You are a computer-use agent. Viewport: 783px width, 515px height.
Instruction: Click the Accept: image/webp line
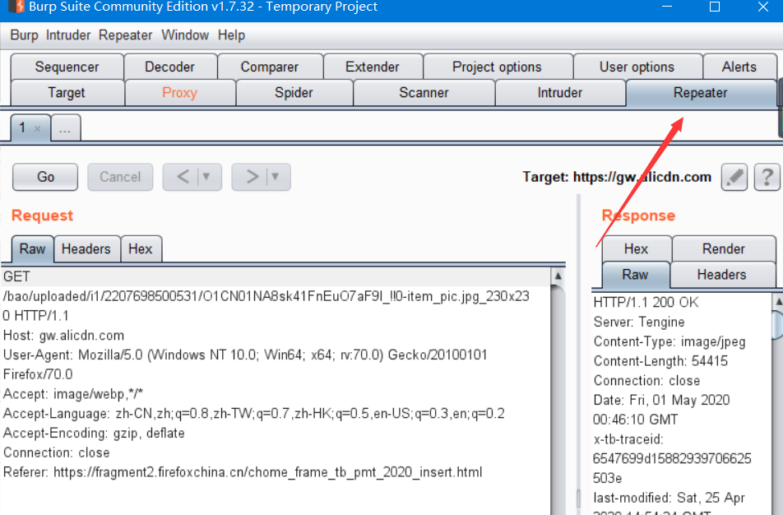tap(73, 394)
